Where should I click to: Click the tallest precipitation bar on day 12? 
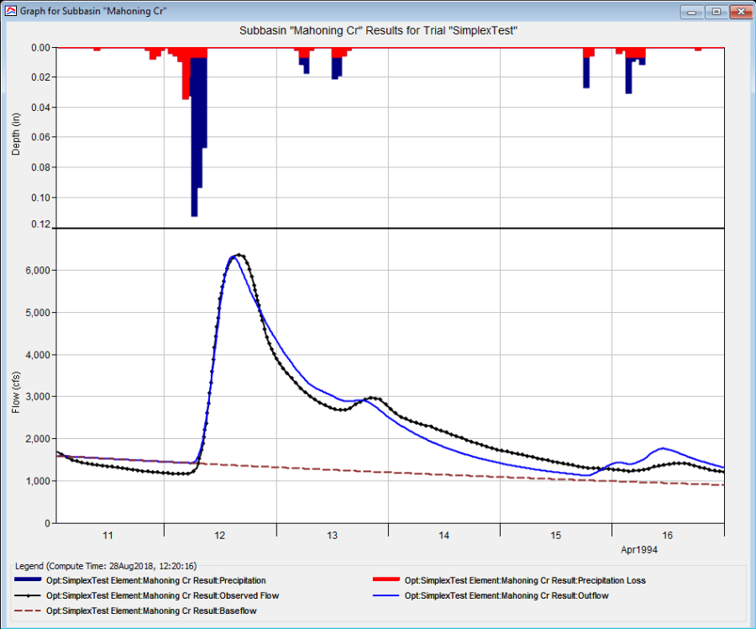coord(194,136)
